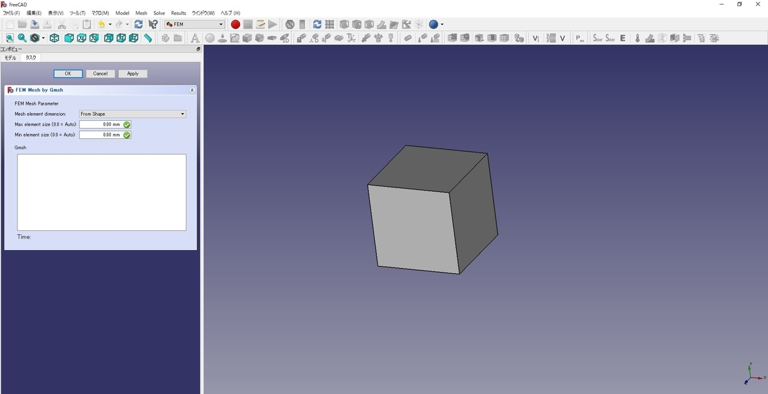This screenshot has height=394, width=768.
Task: Set the isometric view cube icon
Action: [x=54, y=38]
